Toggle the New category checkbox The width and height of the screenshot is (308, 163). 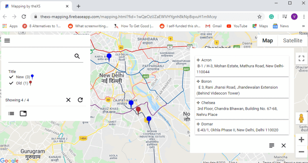[x=11, y=77]
